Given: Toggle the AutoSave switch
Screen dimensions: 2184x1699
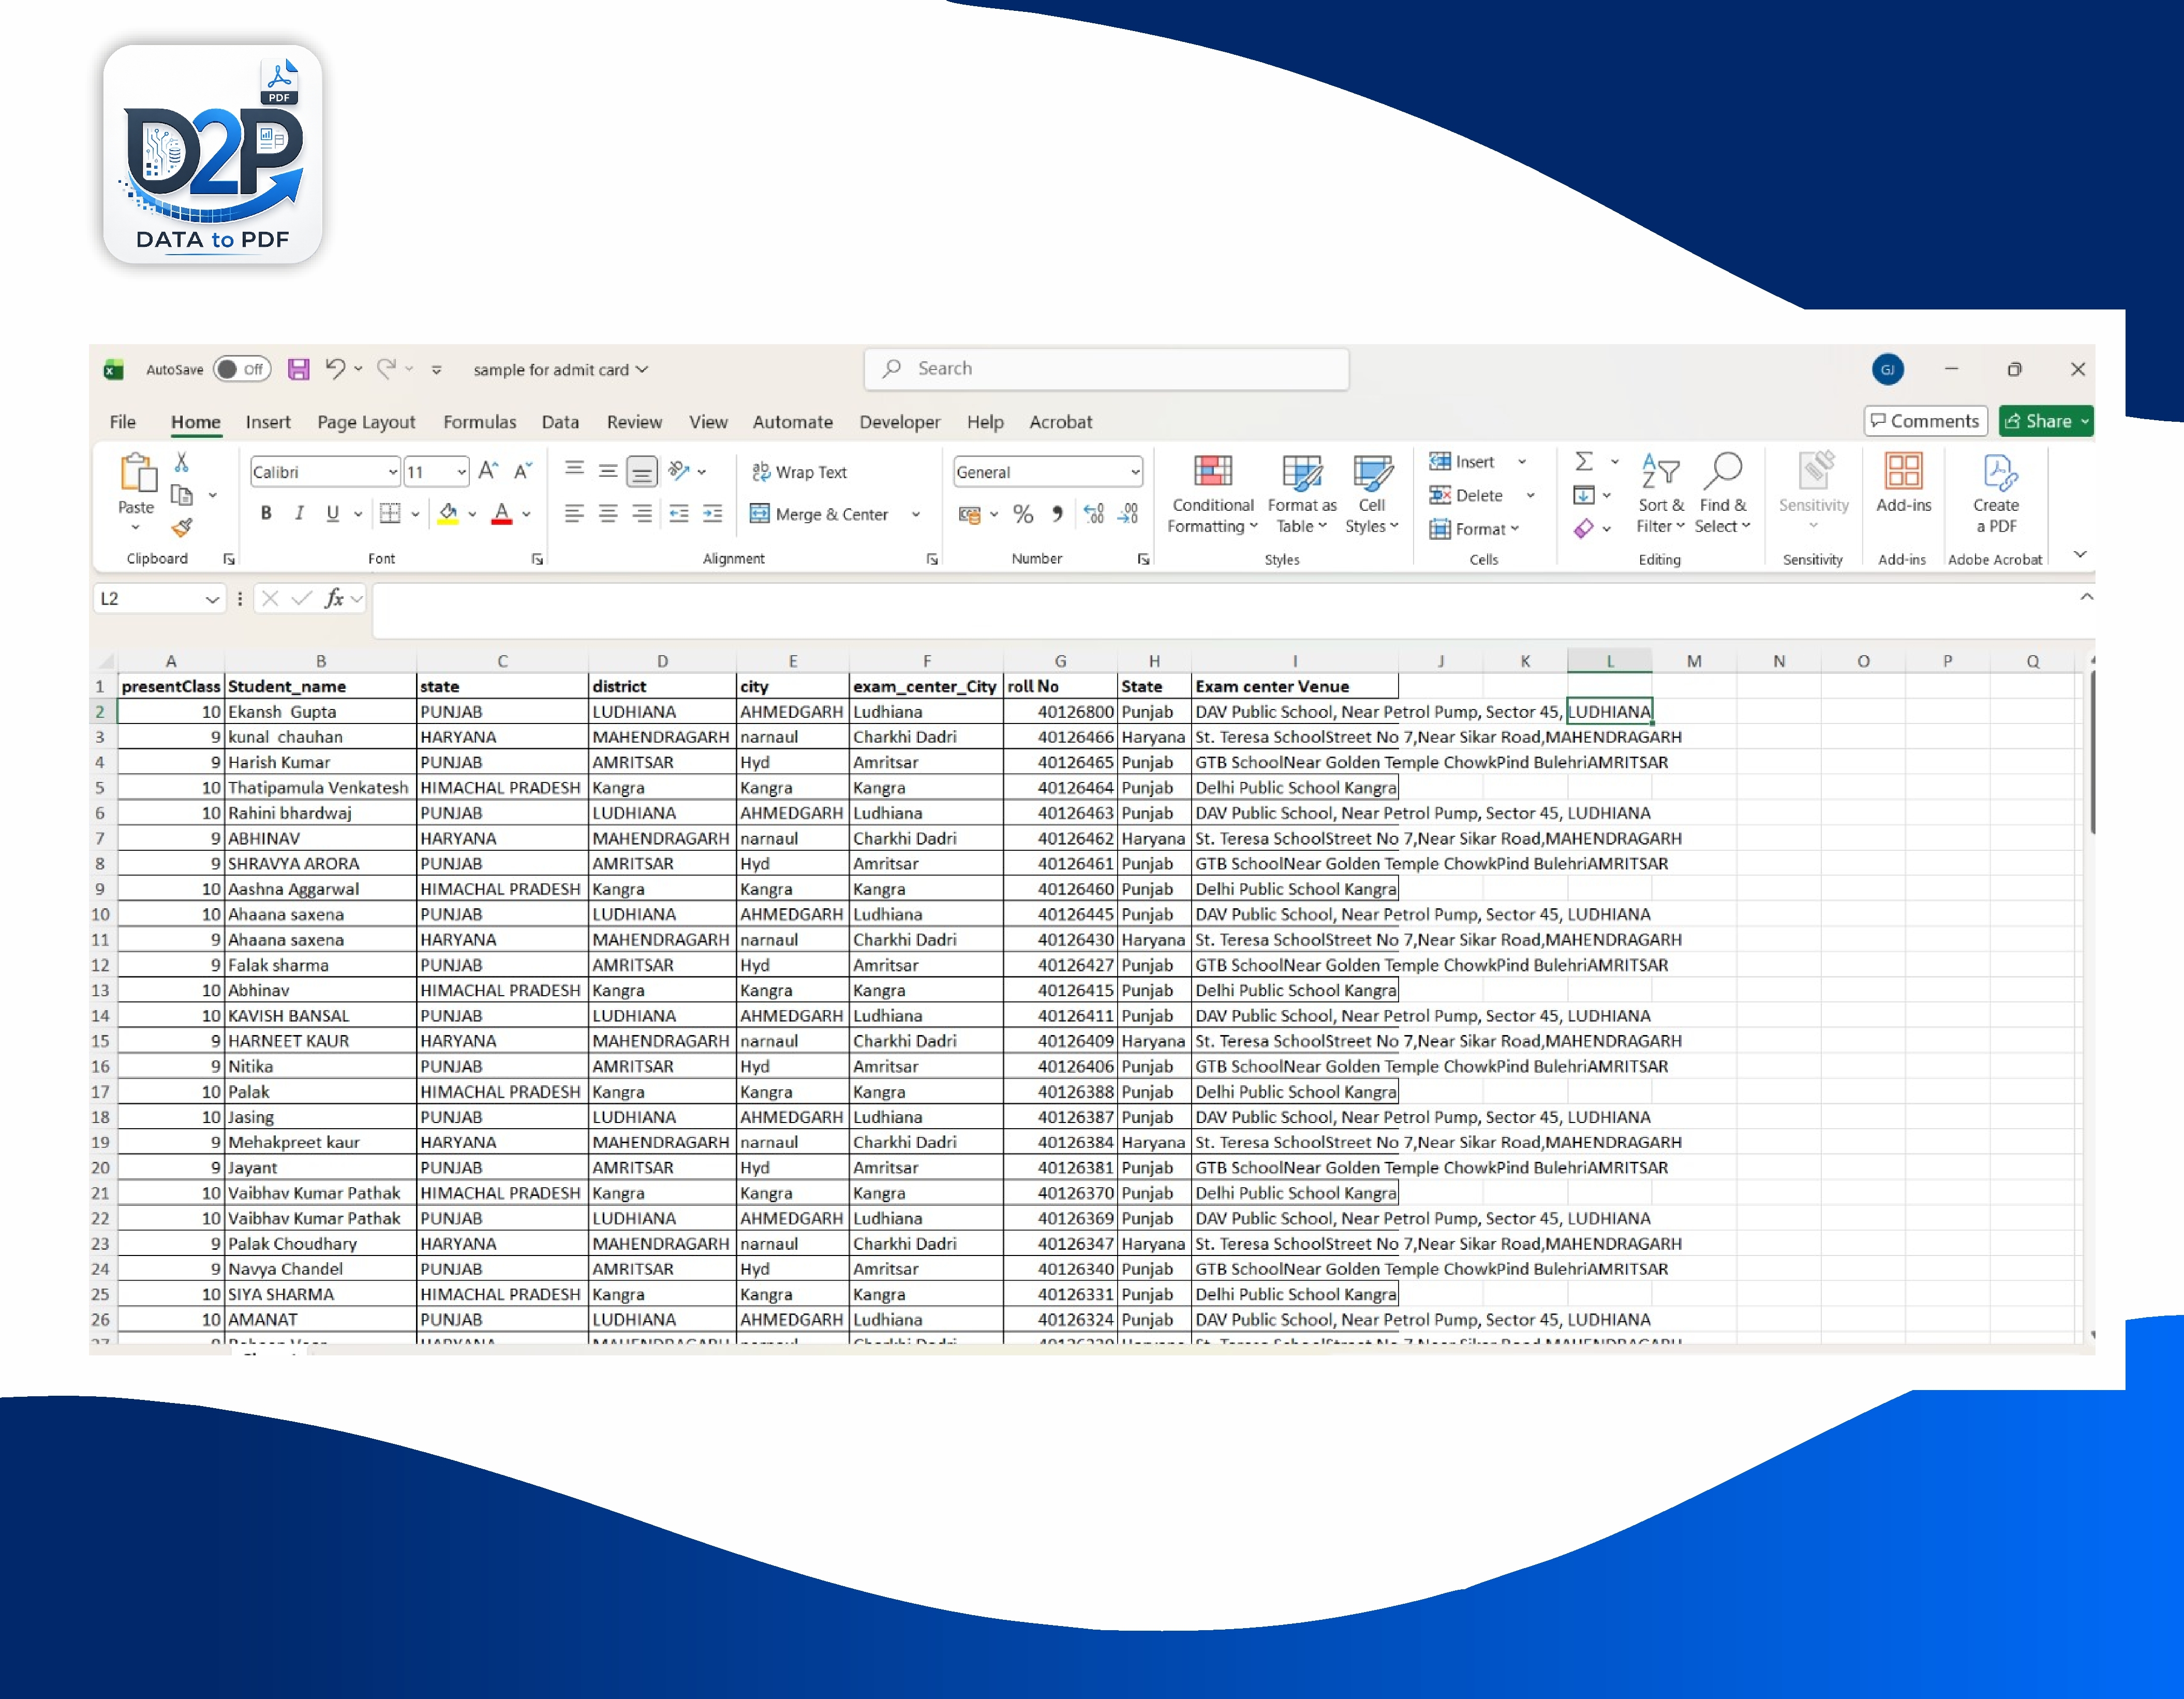Looking at the screenshot, I should pos(242,369).
